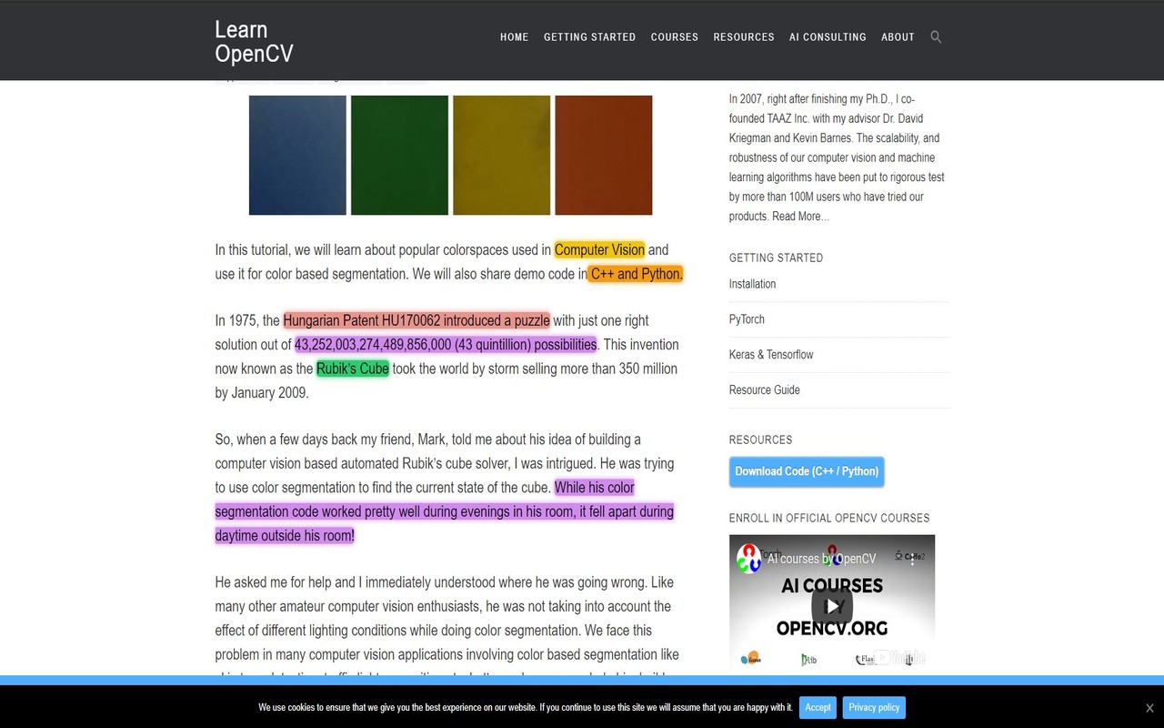
Task: Click the "ENROLL IN OFFICIAL OPENCV COURSES" heading
Action: click(829, 518)
